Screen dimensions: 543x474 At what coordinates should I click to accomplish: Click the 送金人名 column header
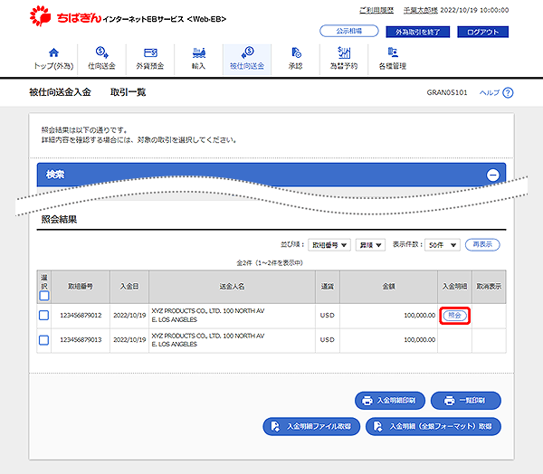(x=232, y=287)
